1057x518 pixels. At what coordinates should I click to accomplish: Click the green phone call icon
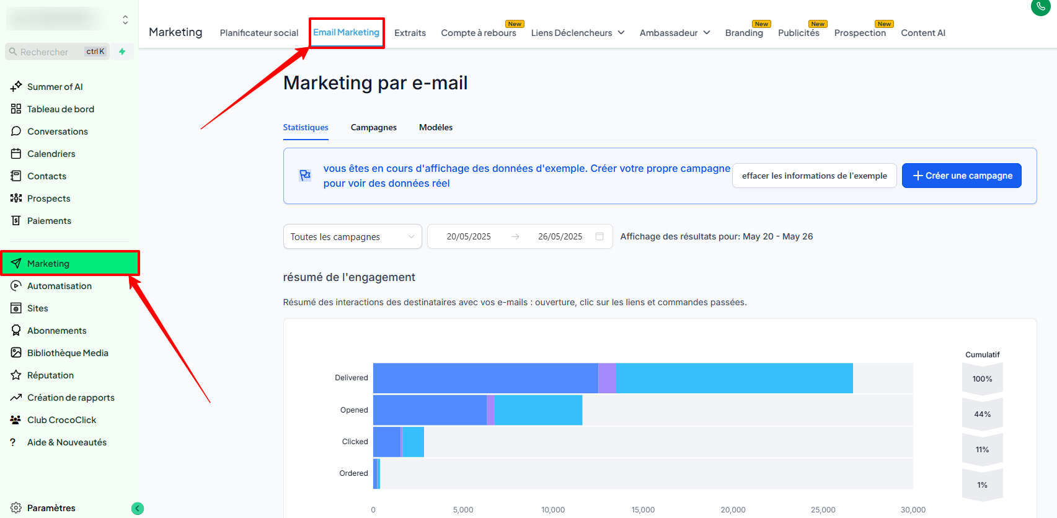point(1040,7)
